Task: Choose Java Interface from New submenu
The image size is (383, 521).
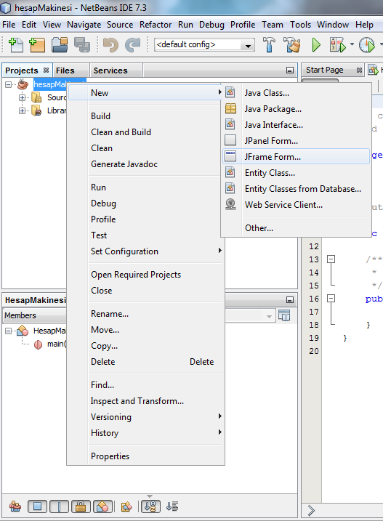Action: pyautogui.click(x=296, y=124)
